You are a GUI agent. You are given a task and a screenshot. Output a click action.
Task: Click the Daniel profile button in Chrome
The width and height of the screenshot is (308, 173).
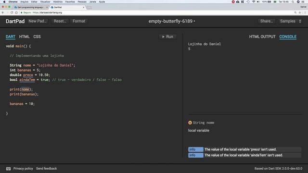click(303, 7)
